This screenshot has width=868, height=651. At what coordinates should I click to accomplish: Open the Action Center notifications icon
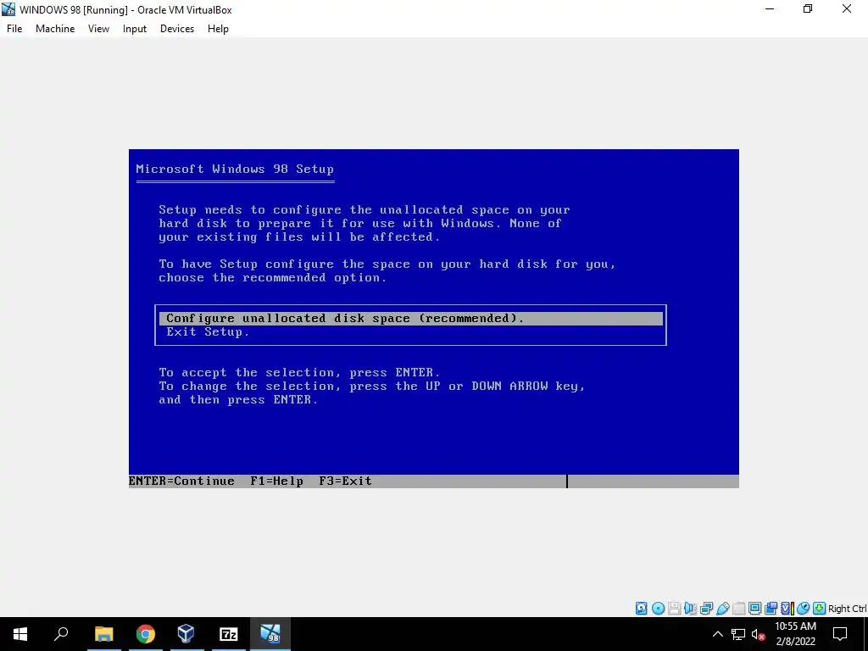(840, 634)
